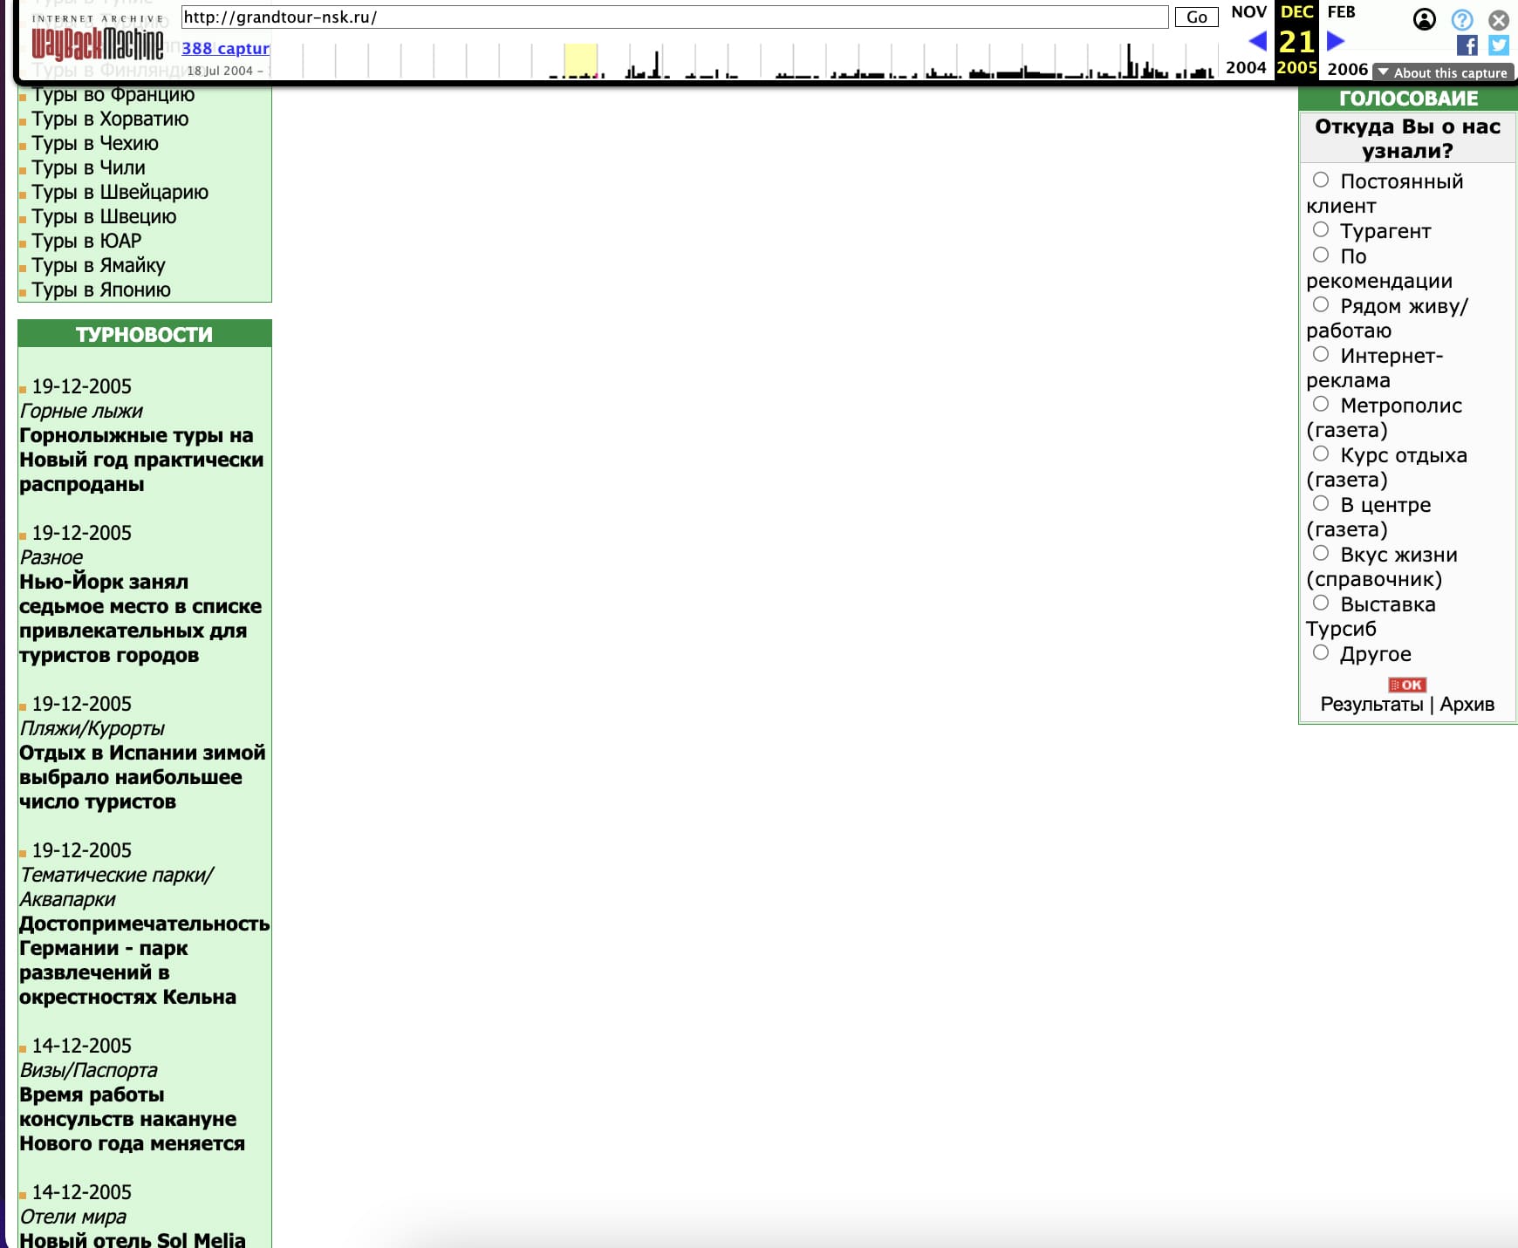
Task: Share capture on Facebook
Action: [x=1467, y=45]
